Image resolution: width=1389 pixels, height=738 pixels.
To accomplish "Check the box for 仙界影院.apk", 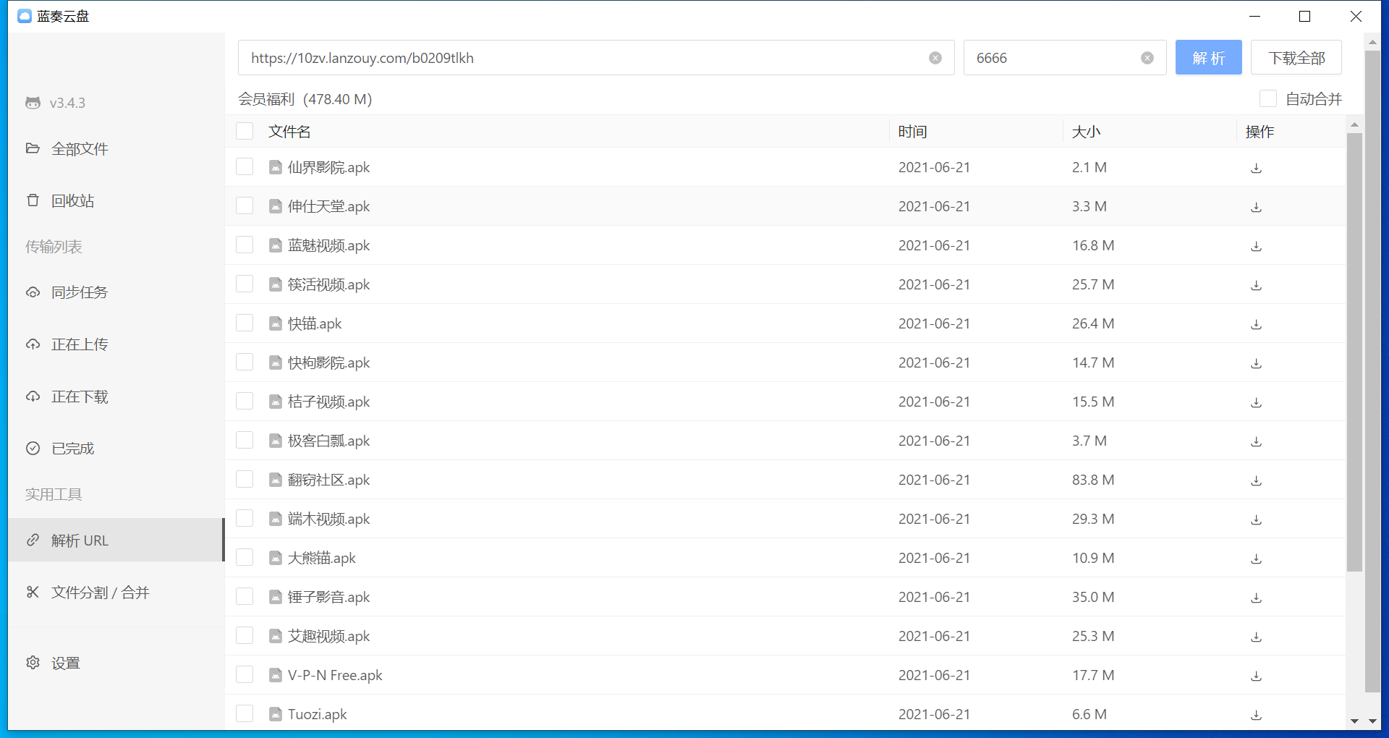I will pyautogui.click(x=245, y=166).
